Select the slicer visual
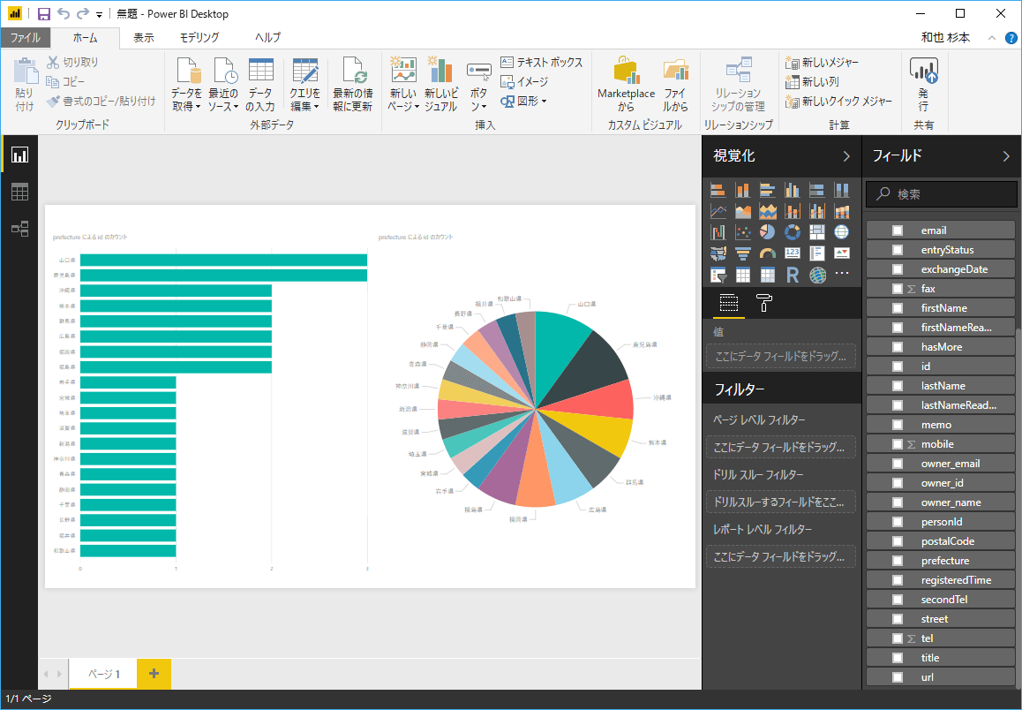This screenshot has width=1022, height=710. coord(718,275)
